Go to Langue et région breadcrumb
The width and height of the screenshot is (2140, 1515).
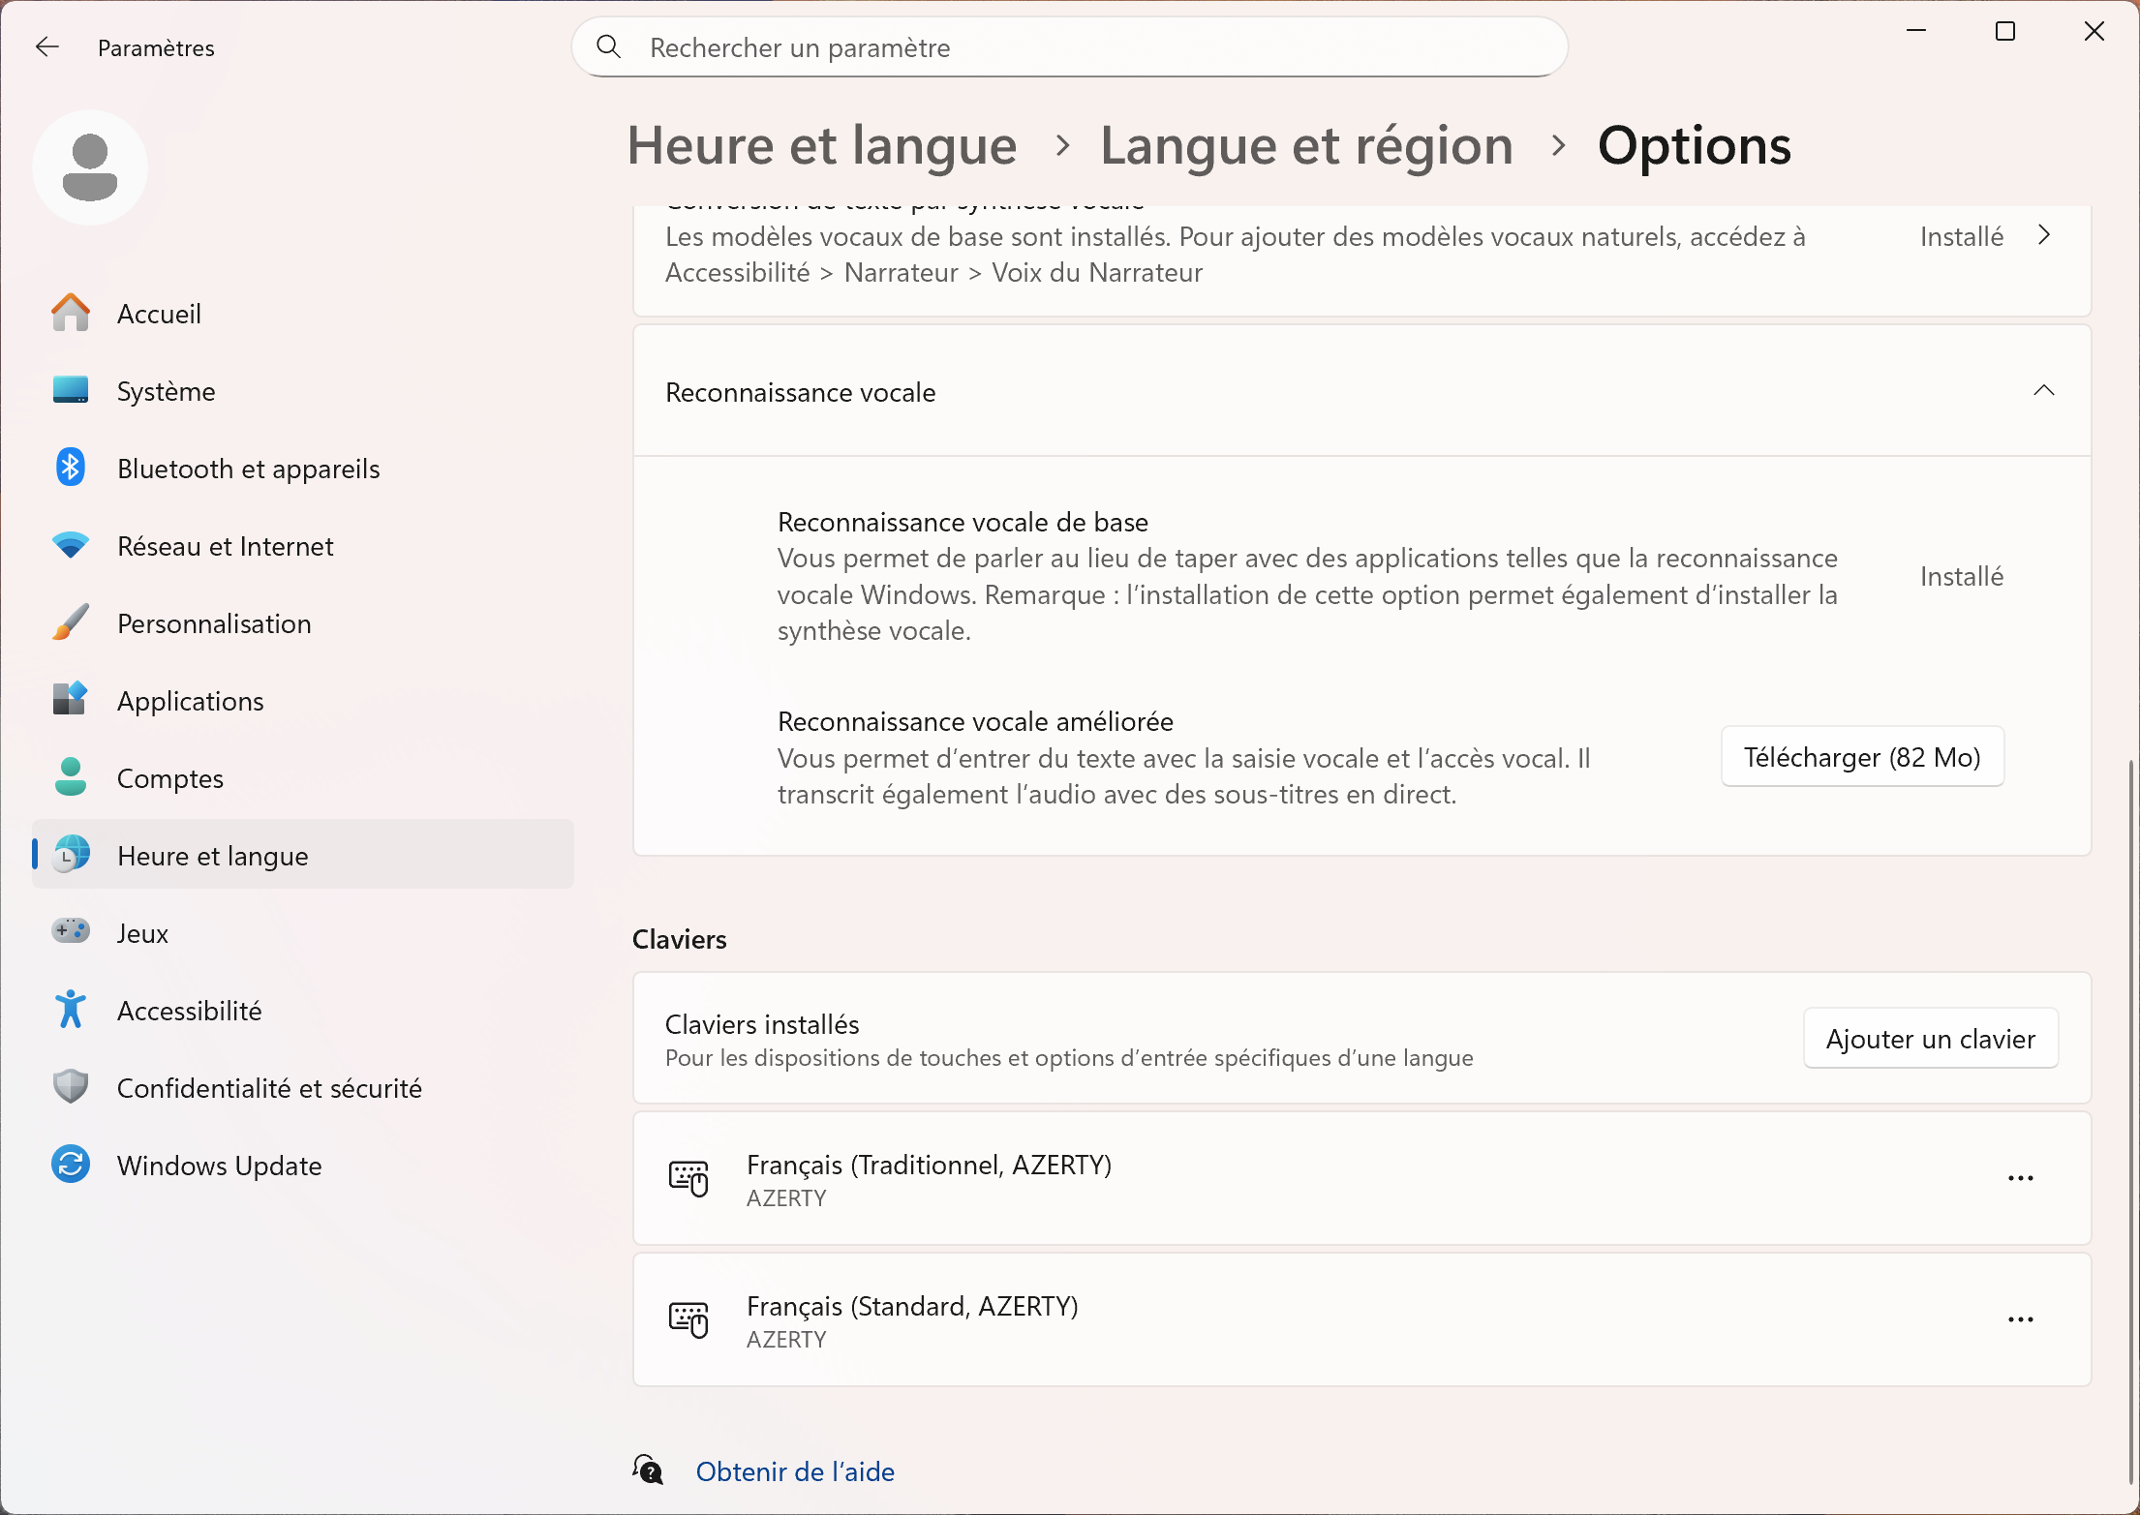point(1306,146)
